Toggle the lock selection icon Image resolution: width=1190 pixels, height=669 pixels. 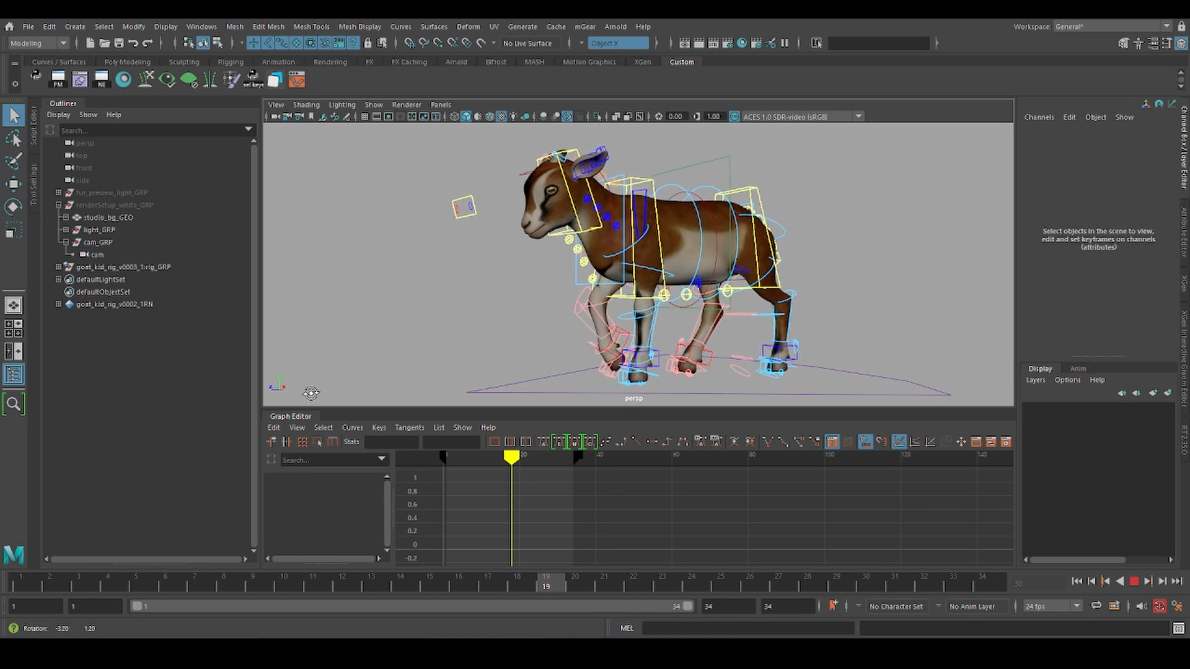point(368,43)
